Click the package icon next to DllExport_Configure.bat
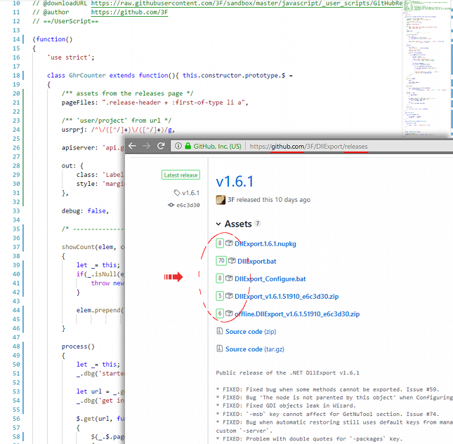 229,278
